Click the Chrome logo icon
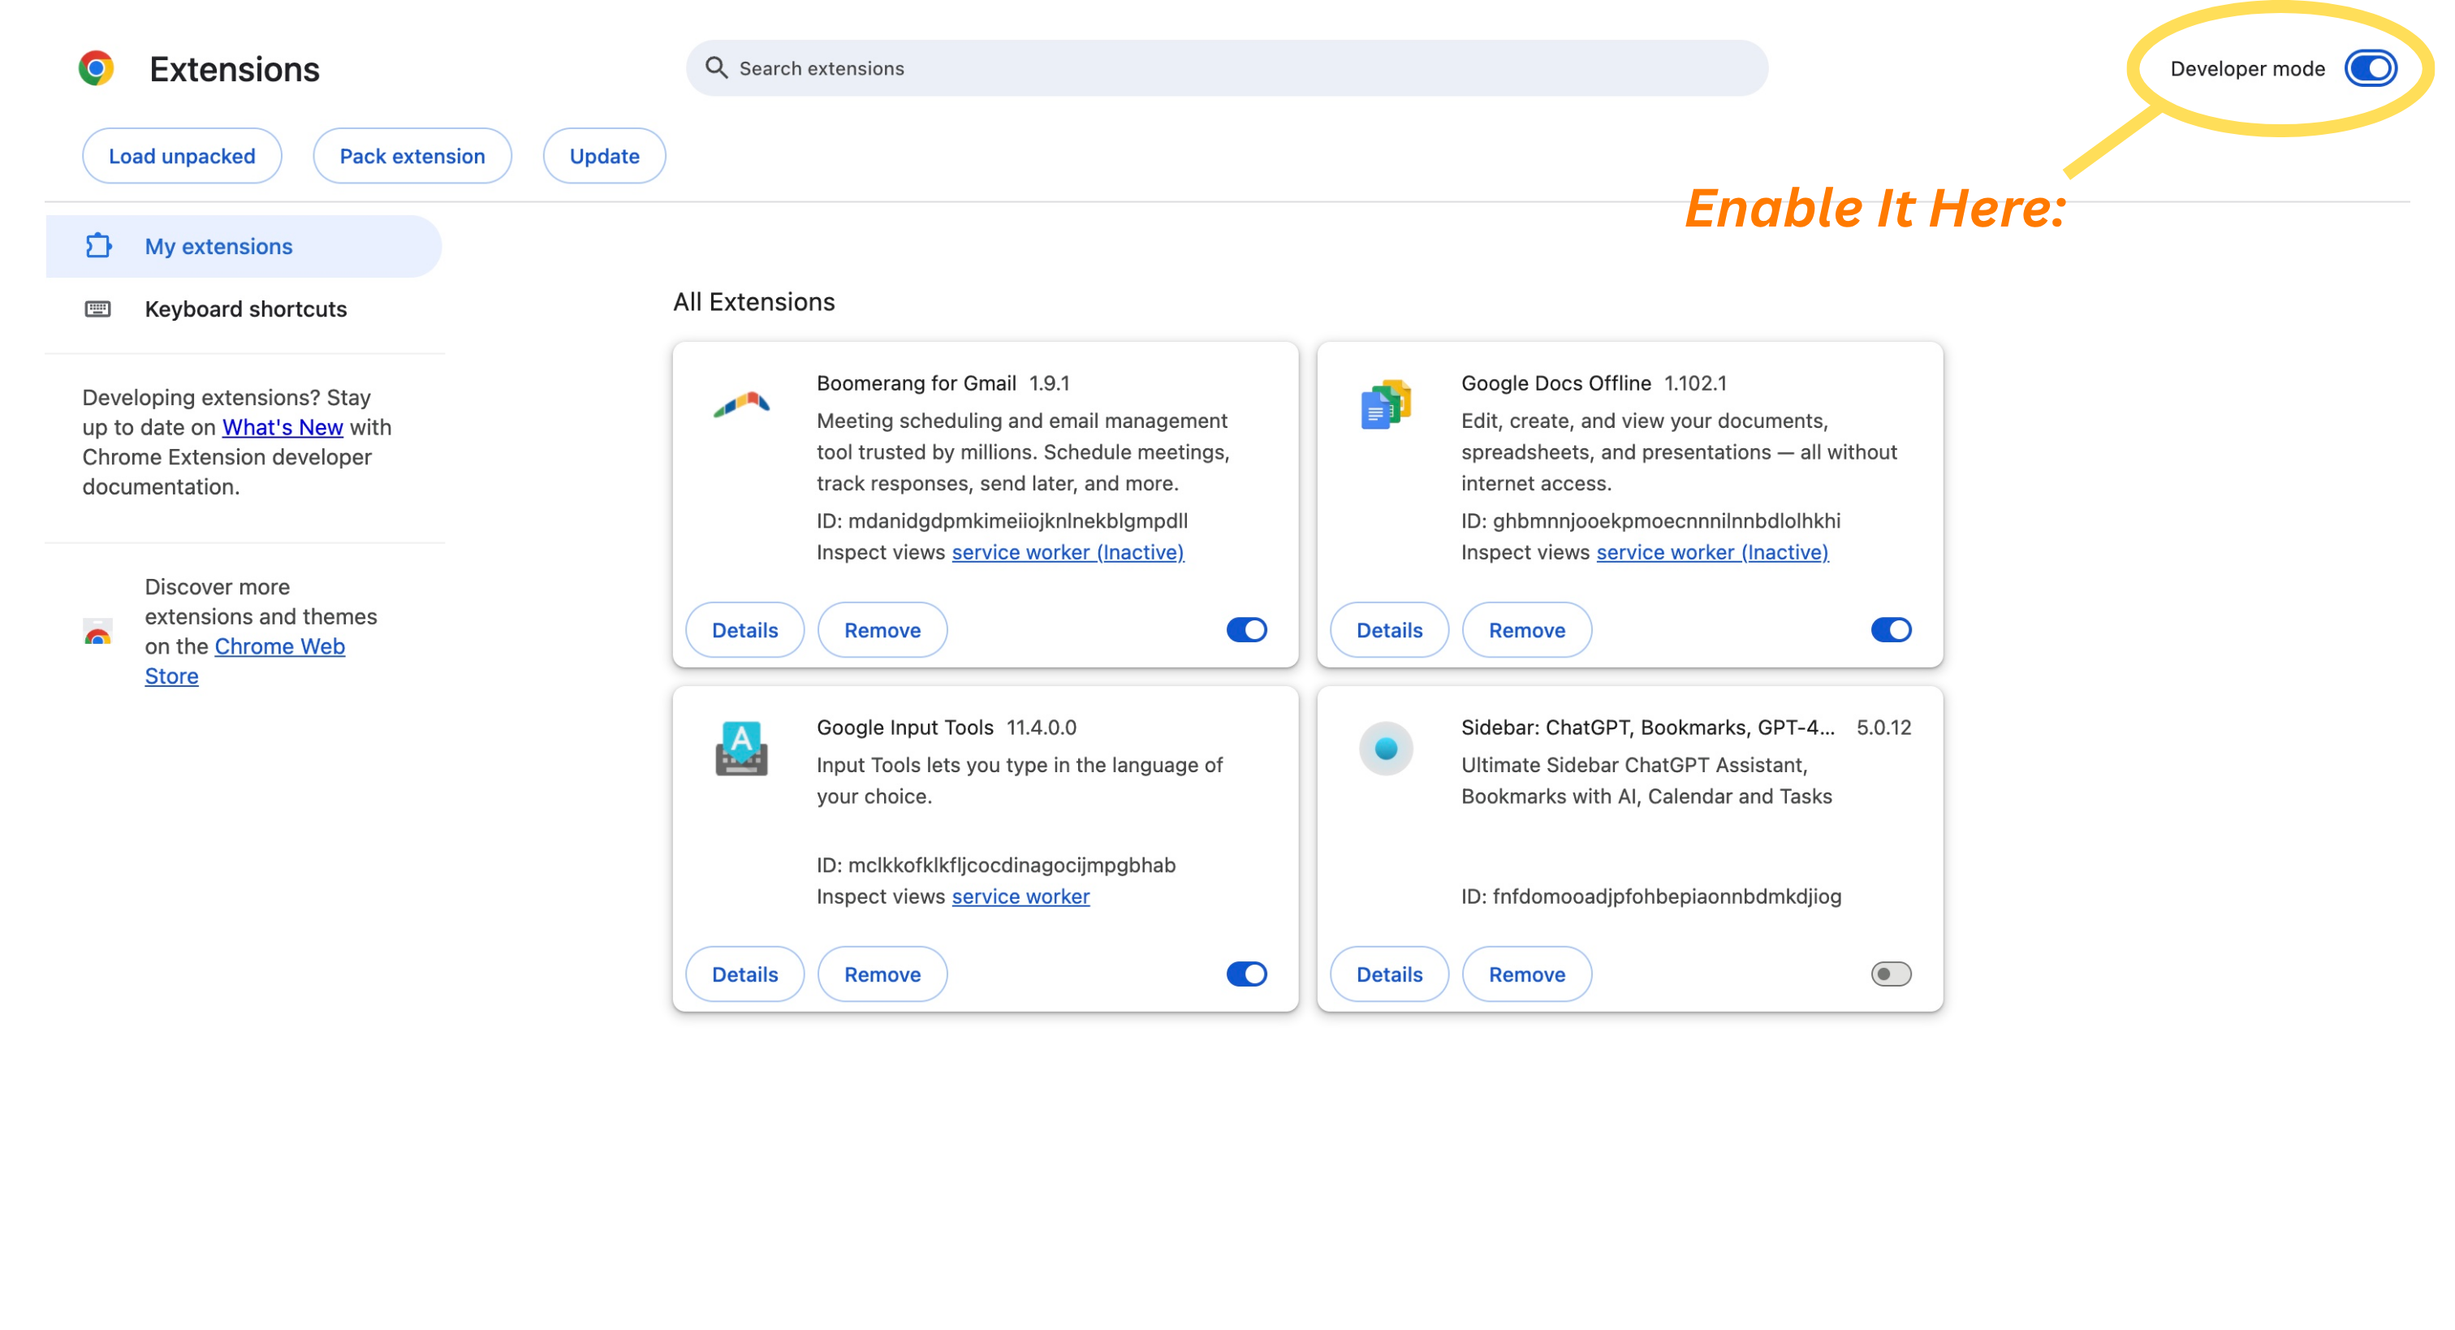Screen dimensions: 2455x1330 click(97, 69)
